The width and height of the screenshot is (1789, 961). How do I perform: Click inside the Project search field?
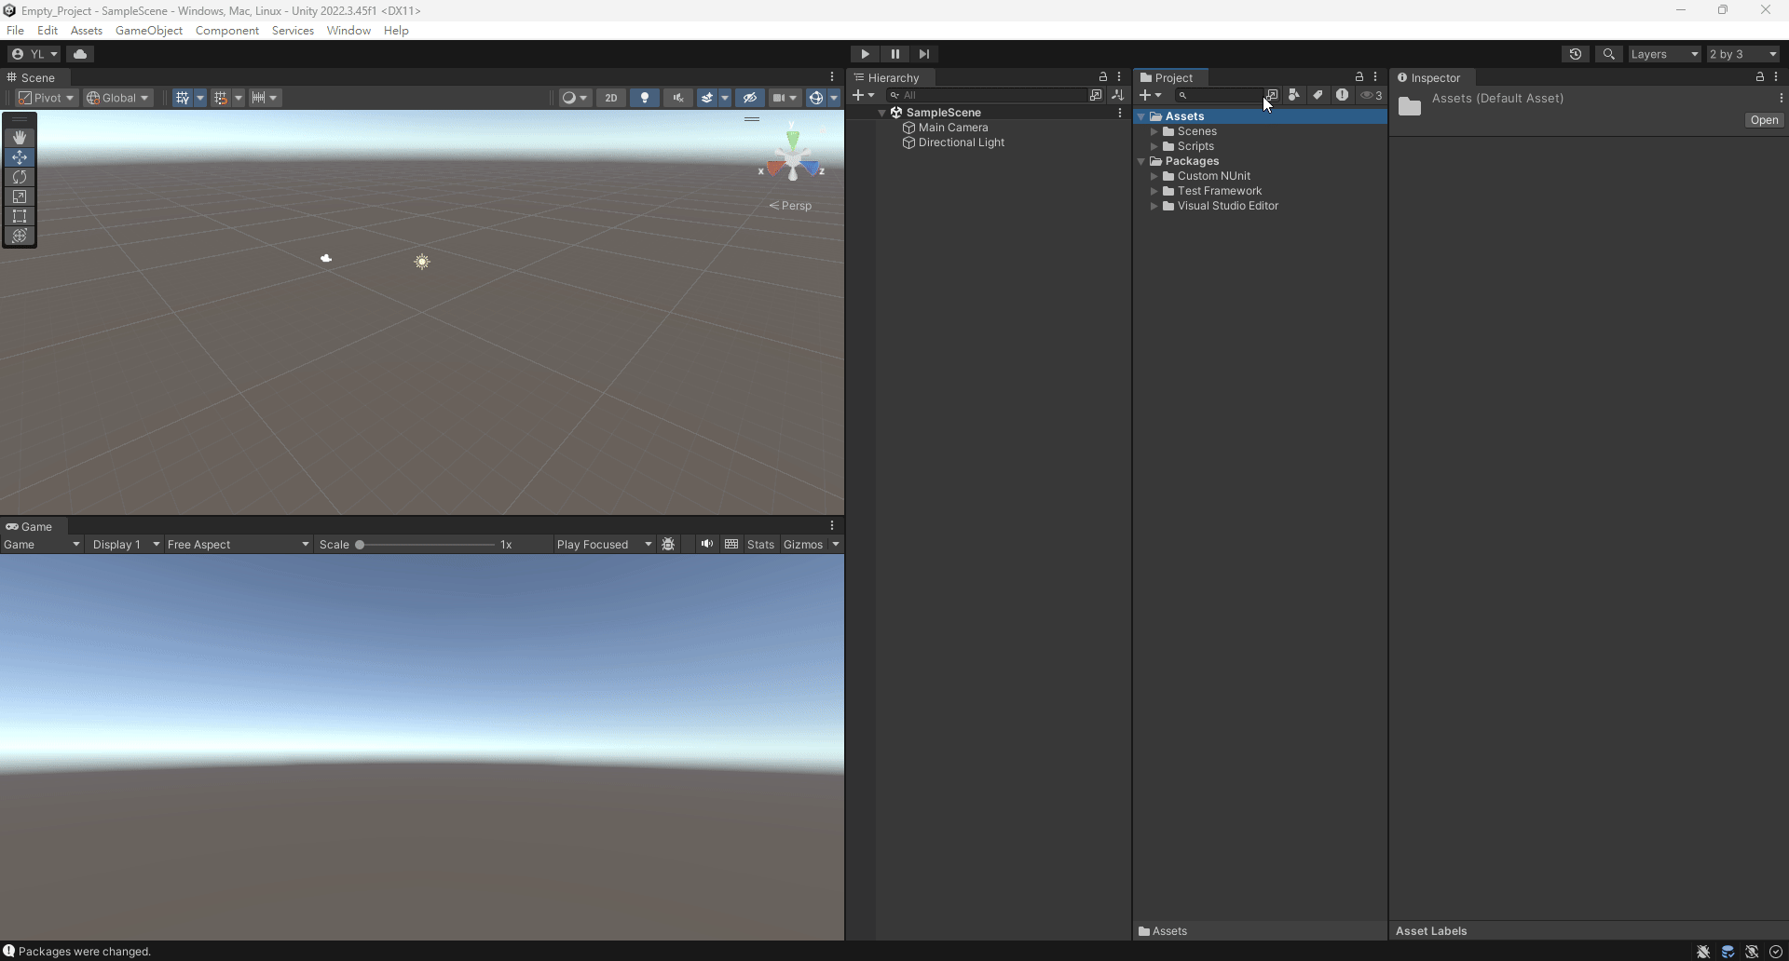[1221, 94]
